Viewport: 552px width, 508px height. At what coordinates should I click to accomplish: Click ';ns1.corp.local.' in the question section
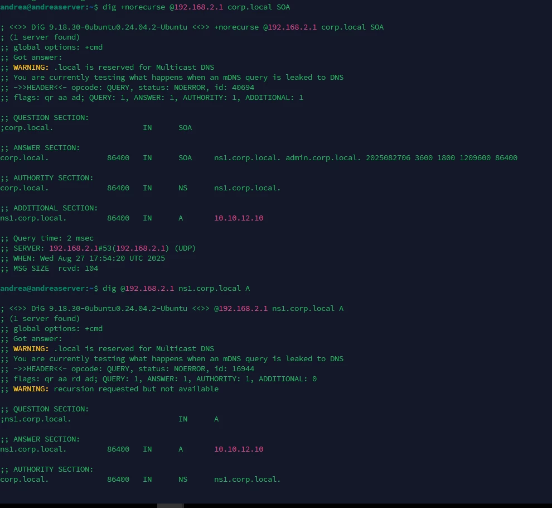pyautogui.click(x=36, y=419)
